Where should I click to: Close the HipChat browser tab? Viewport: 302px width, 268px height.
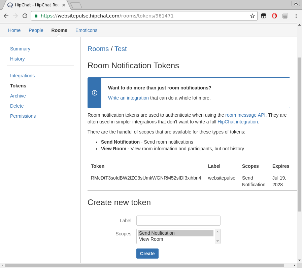coord(64,5)
